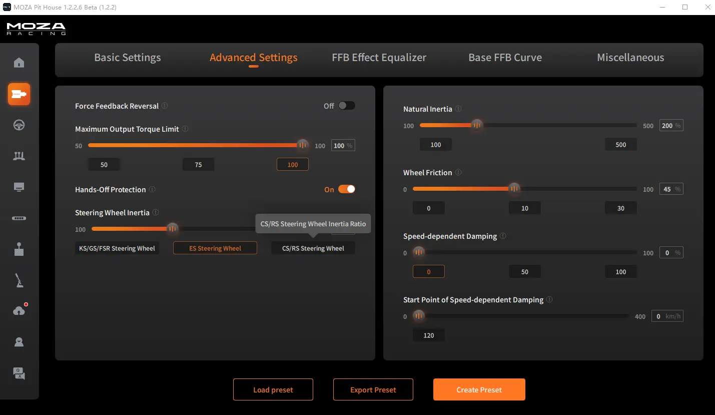Turn off Hands-Off Protection switch
The image size is (715, 415).
point(347,189)
